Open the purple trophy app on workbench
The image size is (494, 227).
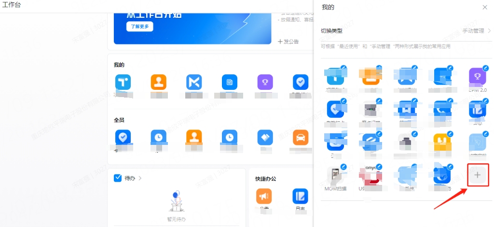coord(265,83)
